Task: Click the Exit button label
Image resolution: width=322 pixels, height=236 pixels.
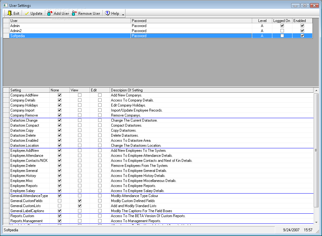Action: point(16,14)
